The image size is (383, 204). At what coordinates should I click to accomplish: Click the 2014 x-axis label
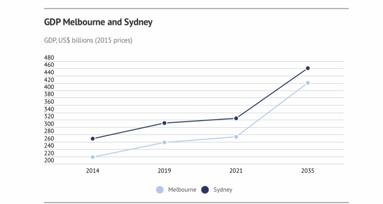93,171
